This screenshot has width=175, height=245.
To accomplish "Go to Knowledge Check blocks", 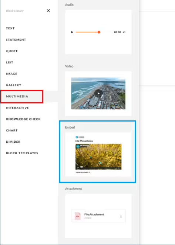I will tap(23, 119).
